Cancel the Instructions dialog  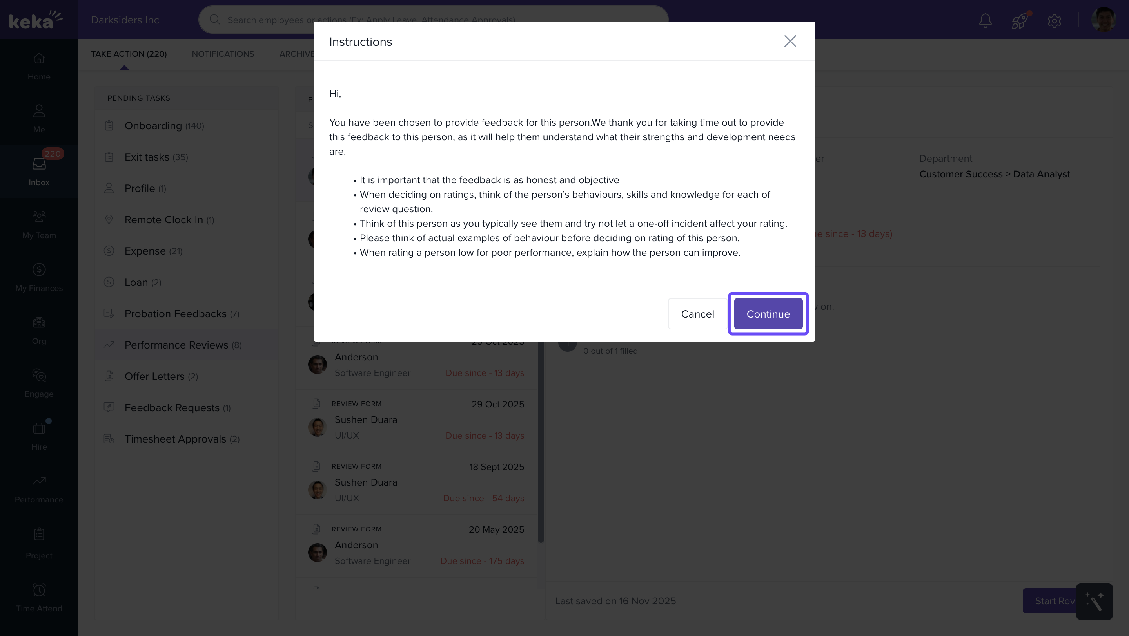[x=697, y=314]
